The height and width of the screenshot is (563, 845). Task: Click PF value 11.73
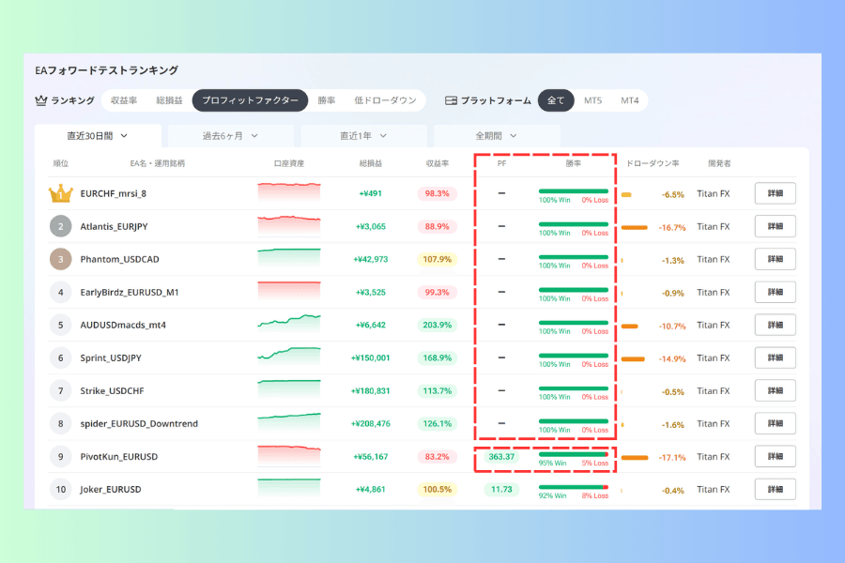click(x=501, y=489)
